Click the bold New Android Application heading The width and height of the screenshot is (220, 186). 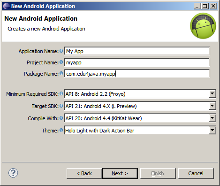pos(41,18)
